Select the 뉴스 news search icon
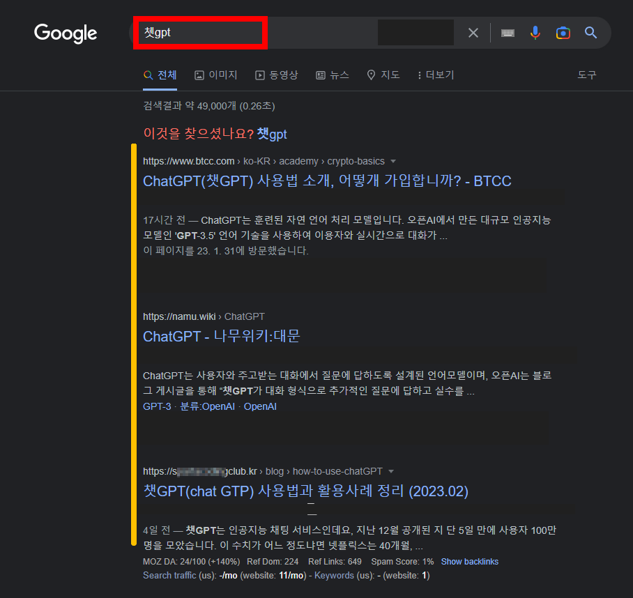The width and height of the screenshot is (633, 598). click(x=320, y=75)
